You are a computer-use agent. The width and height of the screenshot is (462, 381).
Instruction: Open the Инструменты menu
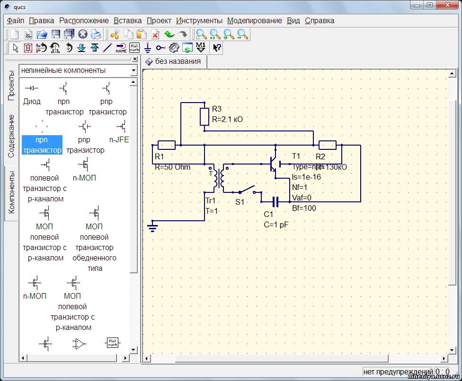[199, 21]
